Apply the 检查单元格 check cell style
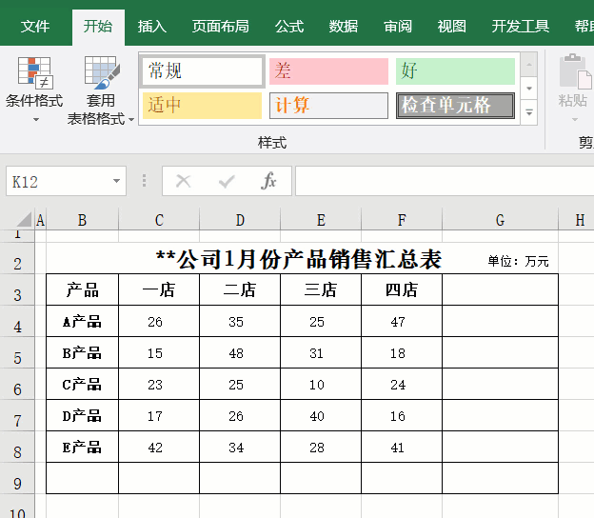 pyautogui.click(x=455, y=106)
